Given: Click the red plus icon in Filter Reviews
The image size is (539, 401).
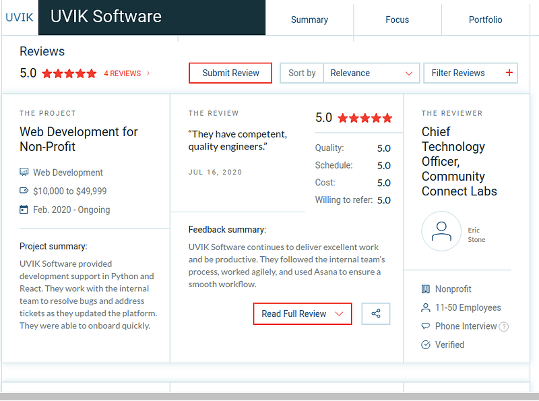Looking at the screenshot, I should tap(509, 73).
